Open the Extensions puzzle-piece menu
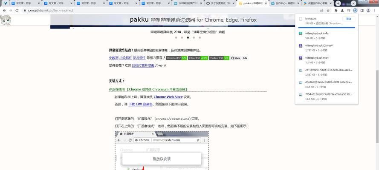This screenshot has height=170, width=379. point(336,10)
